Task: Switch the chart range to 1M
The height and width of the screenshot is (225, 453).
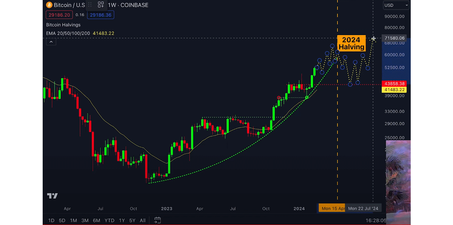Action: (x=73, y=220)
